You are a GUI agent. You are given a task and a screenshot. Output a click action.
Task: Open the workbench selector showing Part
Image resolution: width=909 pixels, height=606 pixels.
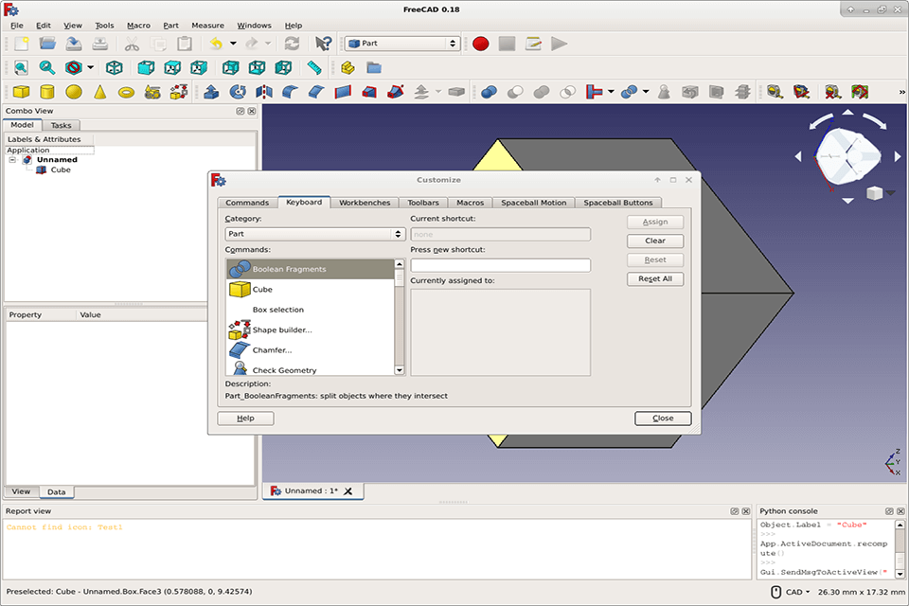402,44
